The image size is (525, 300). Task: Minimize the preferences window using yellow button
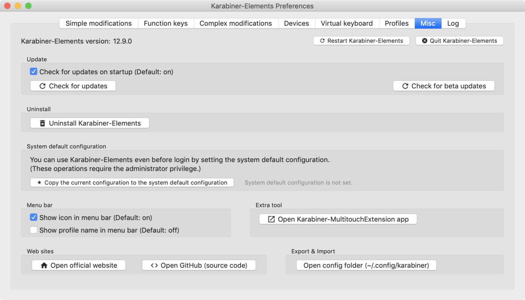click(x=18, y=6)
